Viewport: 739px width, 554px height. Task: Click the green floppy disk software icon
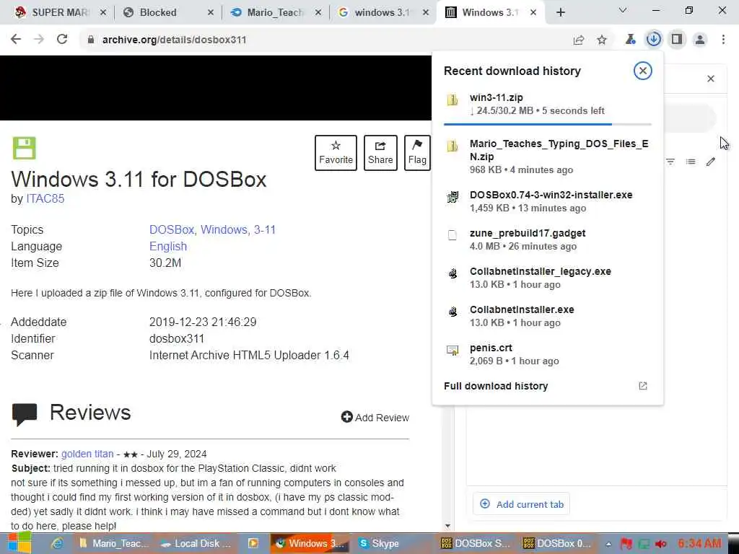[24, 148]
